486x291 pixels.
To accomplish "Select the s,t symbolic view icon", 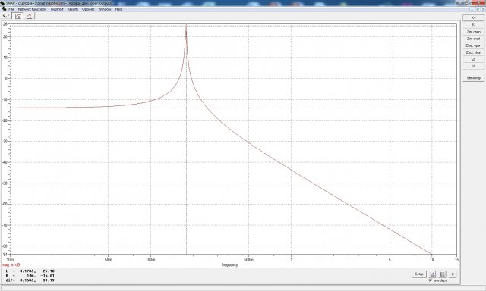I will point(6,16).
